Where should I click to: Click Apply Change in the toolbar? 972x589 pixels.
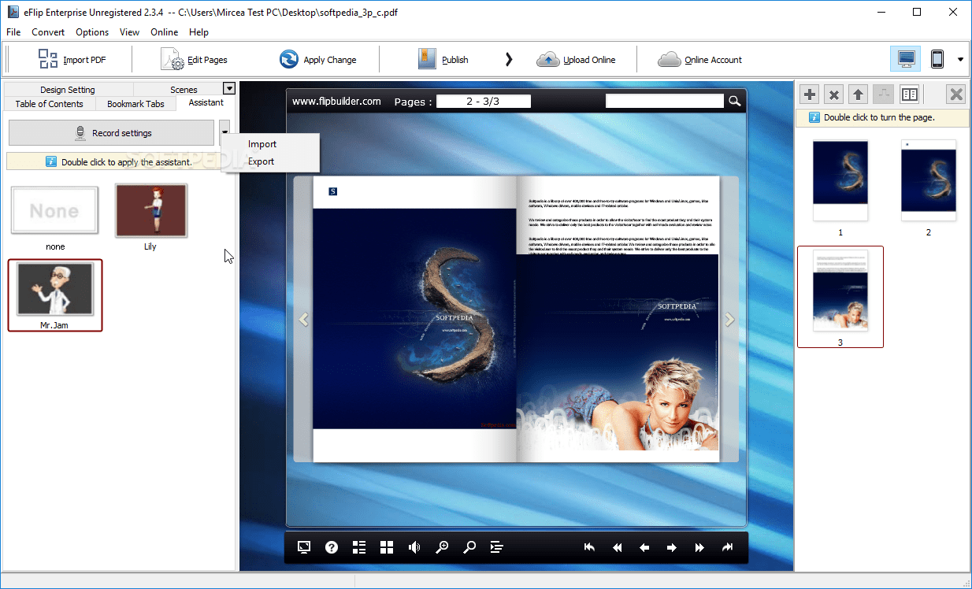[317, 60]
